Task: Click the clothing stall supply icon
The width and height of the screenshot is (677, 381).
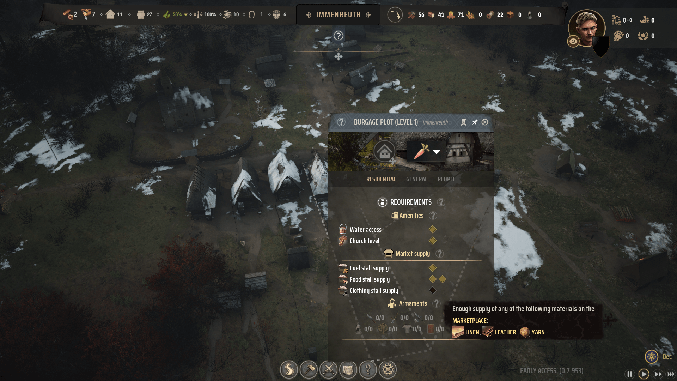Action: tap(343, 290)
